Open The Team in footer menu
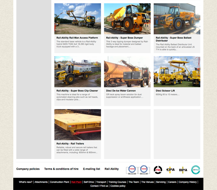This screenshot has width=217, height=190. (x=134, y=182)
